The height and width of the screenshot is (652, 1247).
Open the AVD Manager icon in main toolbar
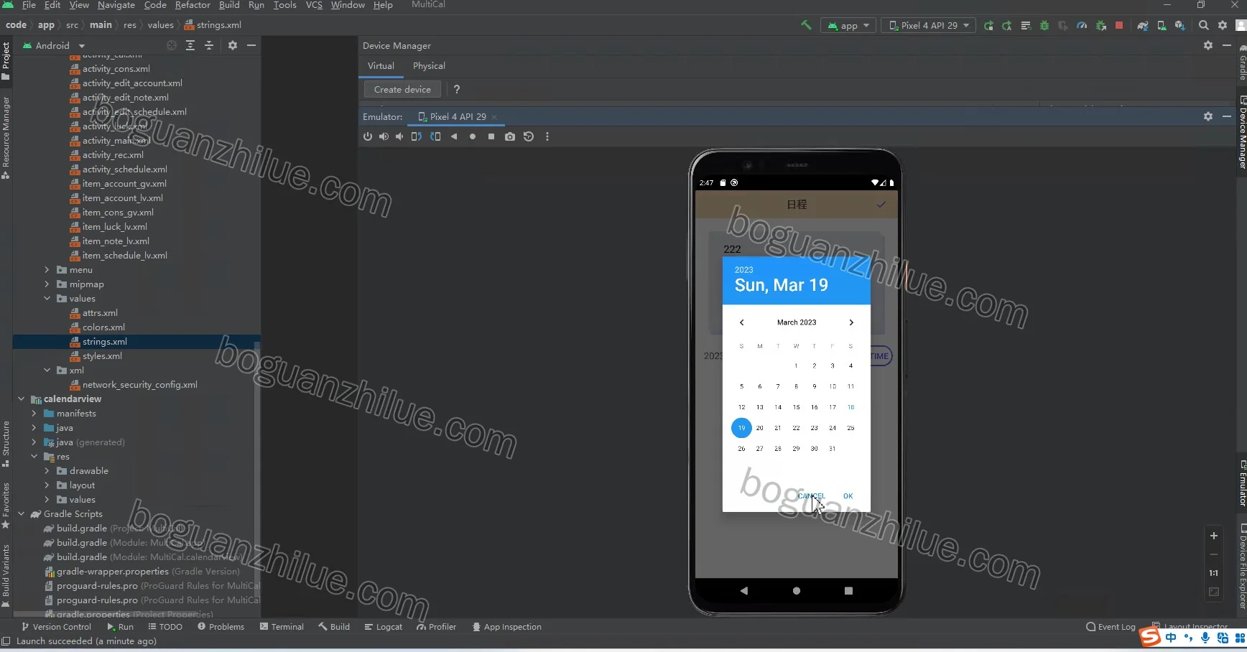tap(1162, 25)
